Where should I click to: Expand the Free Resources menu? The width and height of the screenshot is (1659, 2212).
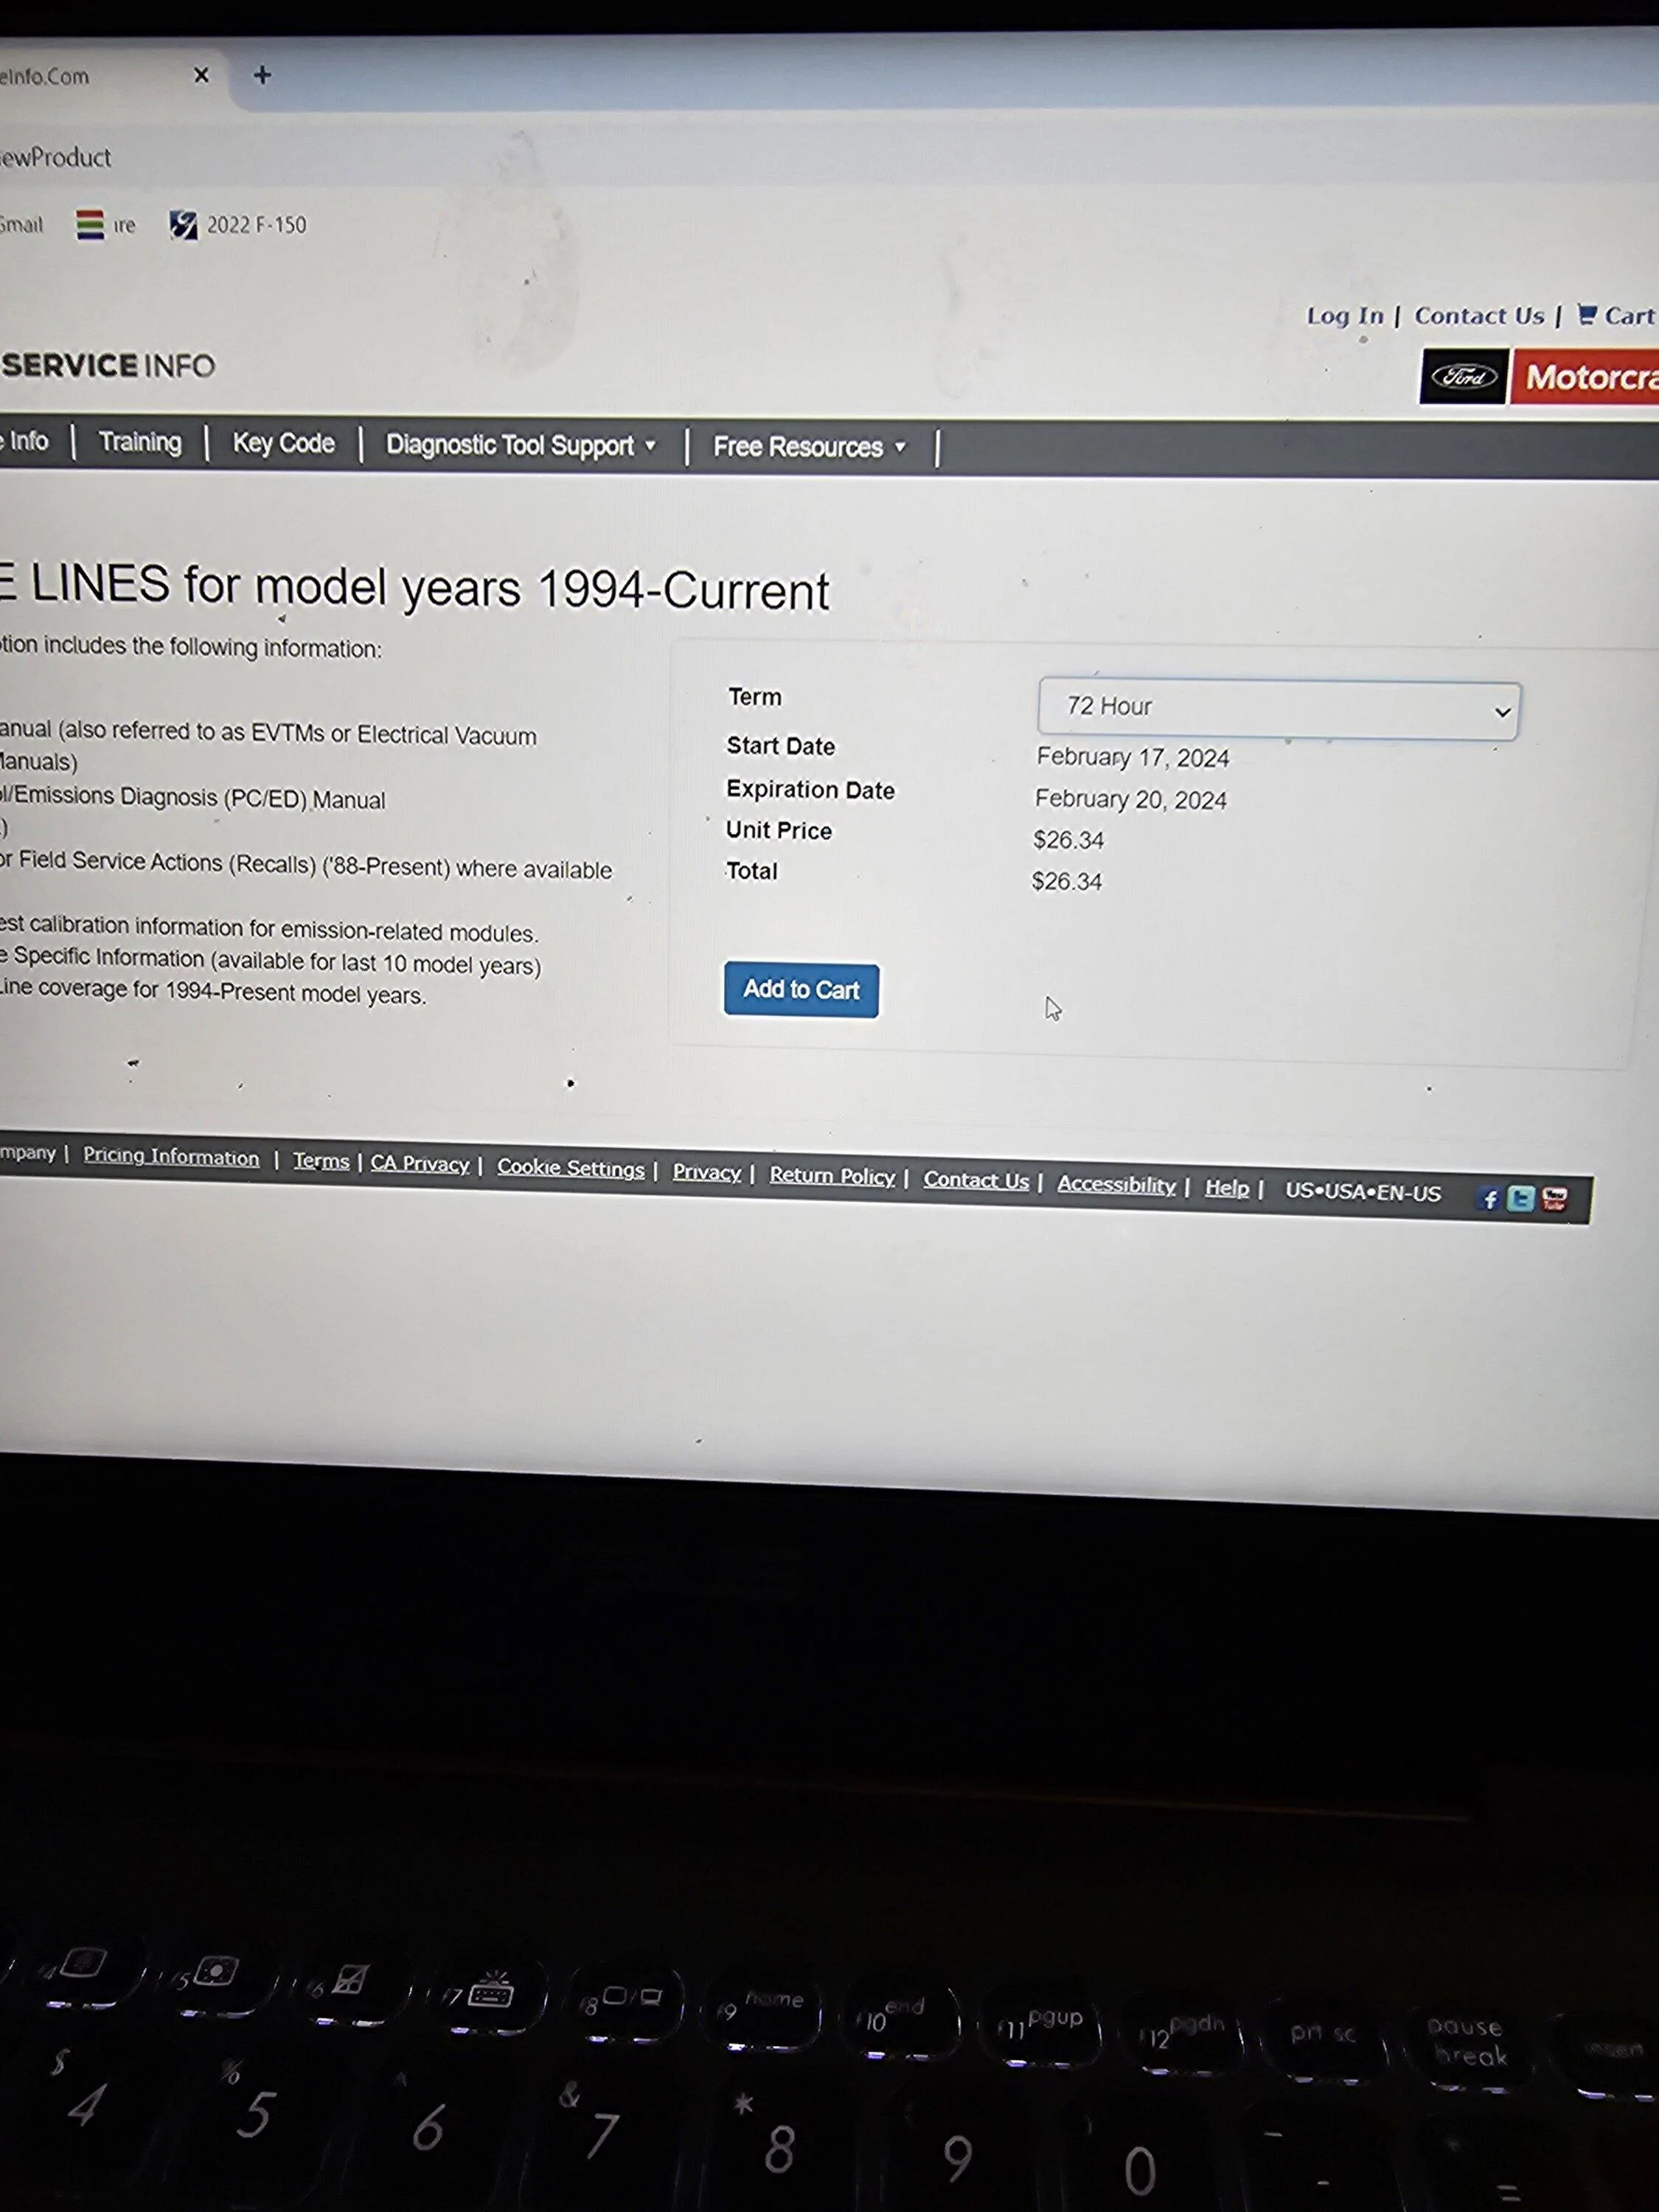coord(808,447)
